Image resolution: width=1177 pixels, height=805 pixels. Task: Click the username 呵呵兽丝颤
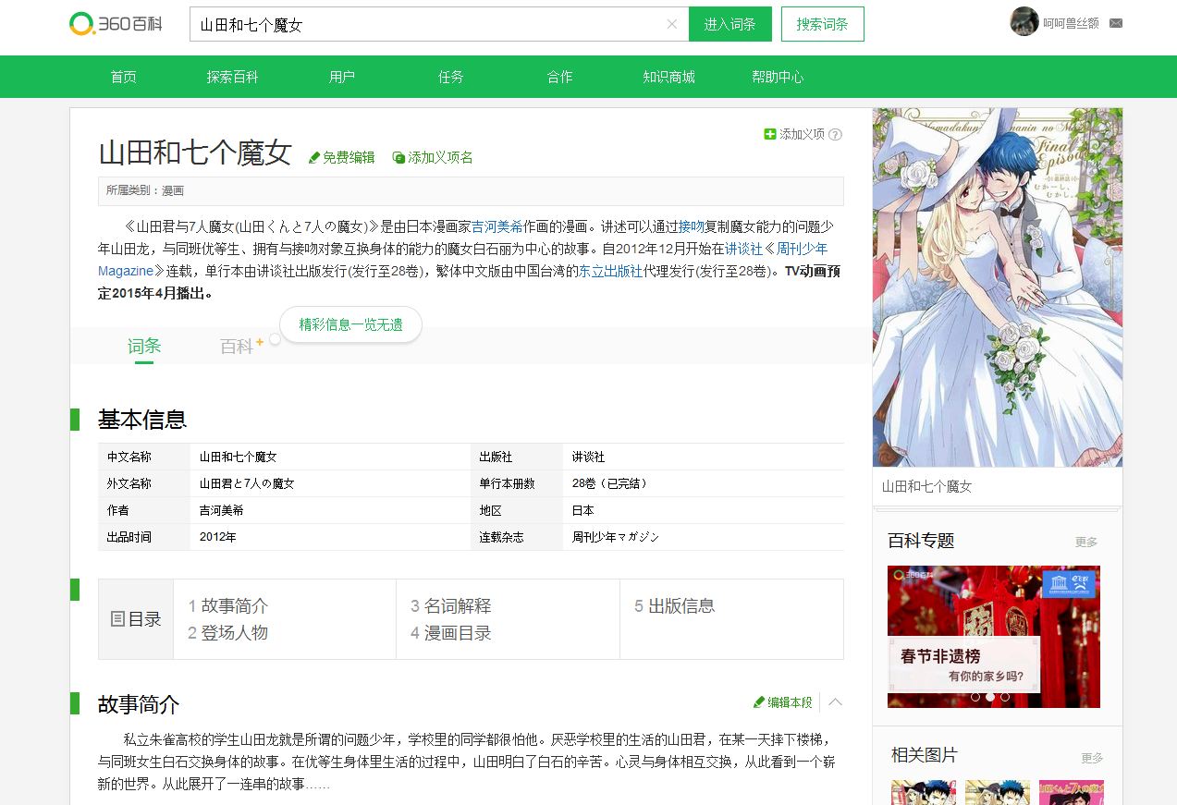1071,23
